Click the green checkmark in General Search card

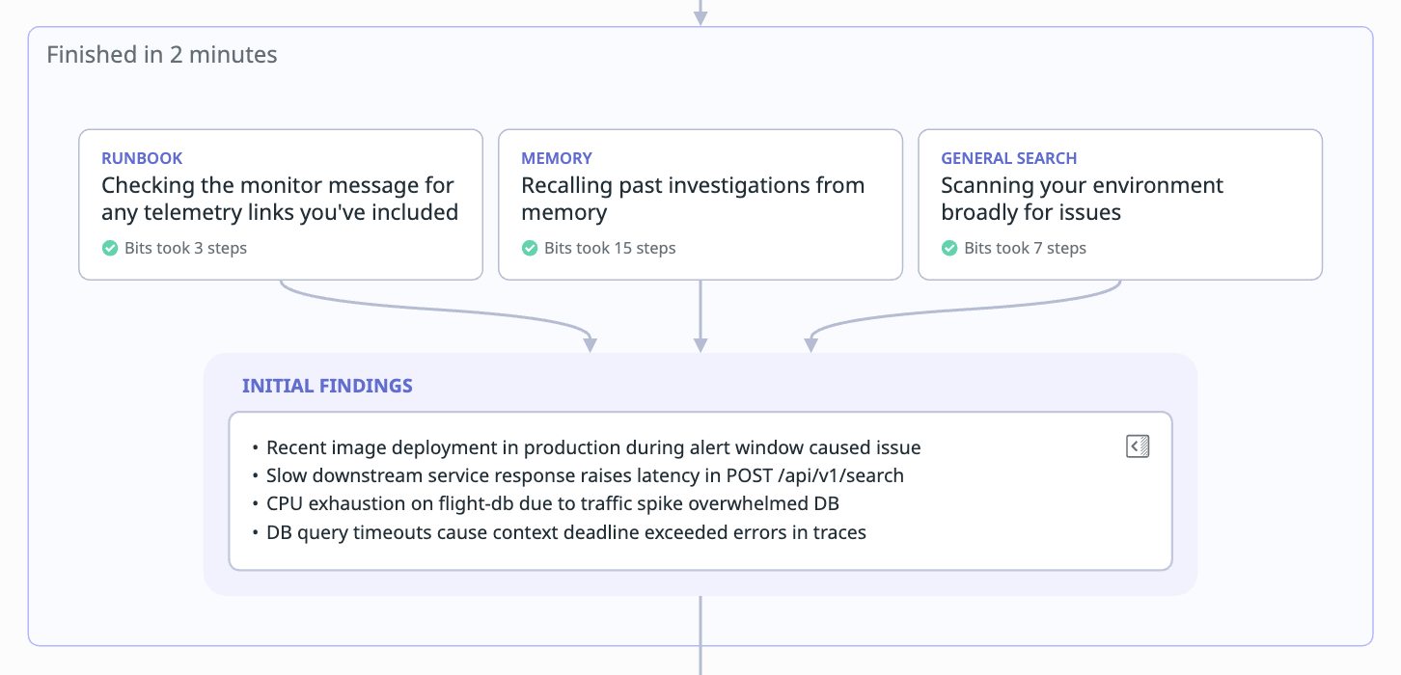[x=949, y=249]
